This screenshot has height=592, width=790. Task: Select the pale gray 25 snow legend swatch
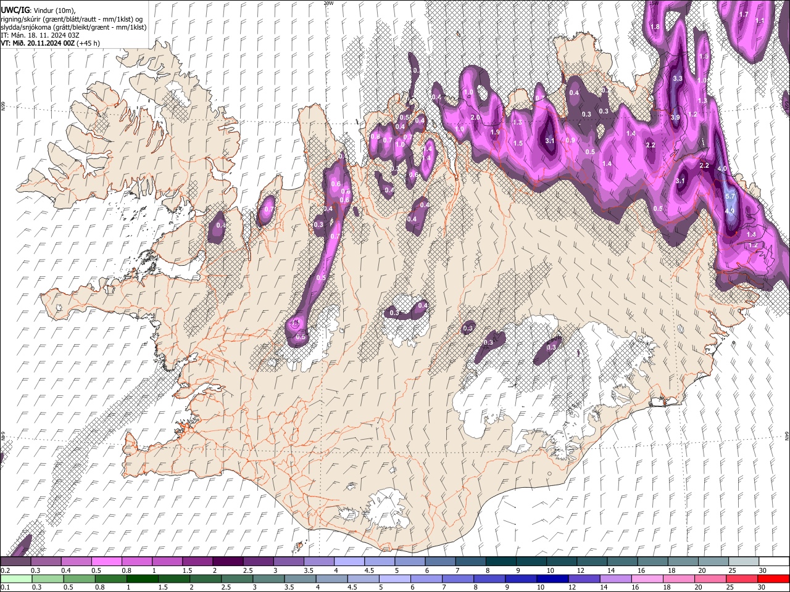(x=743, y=562)
